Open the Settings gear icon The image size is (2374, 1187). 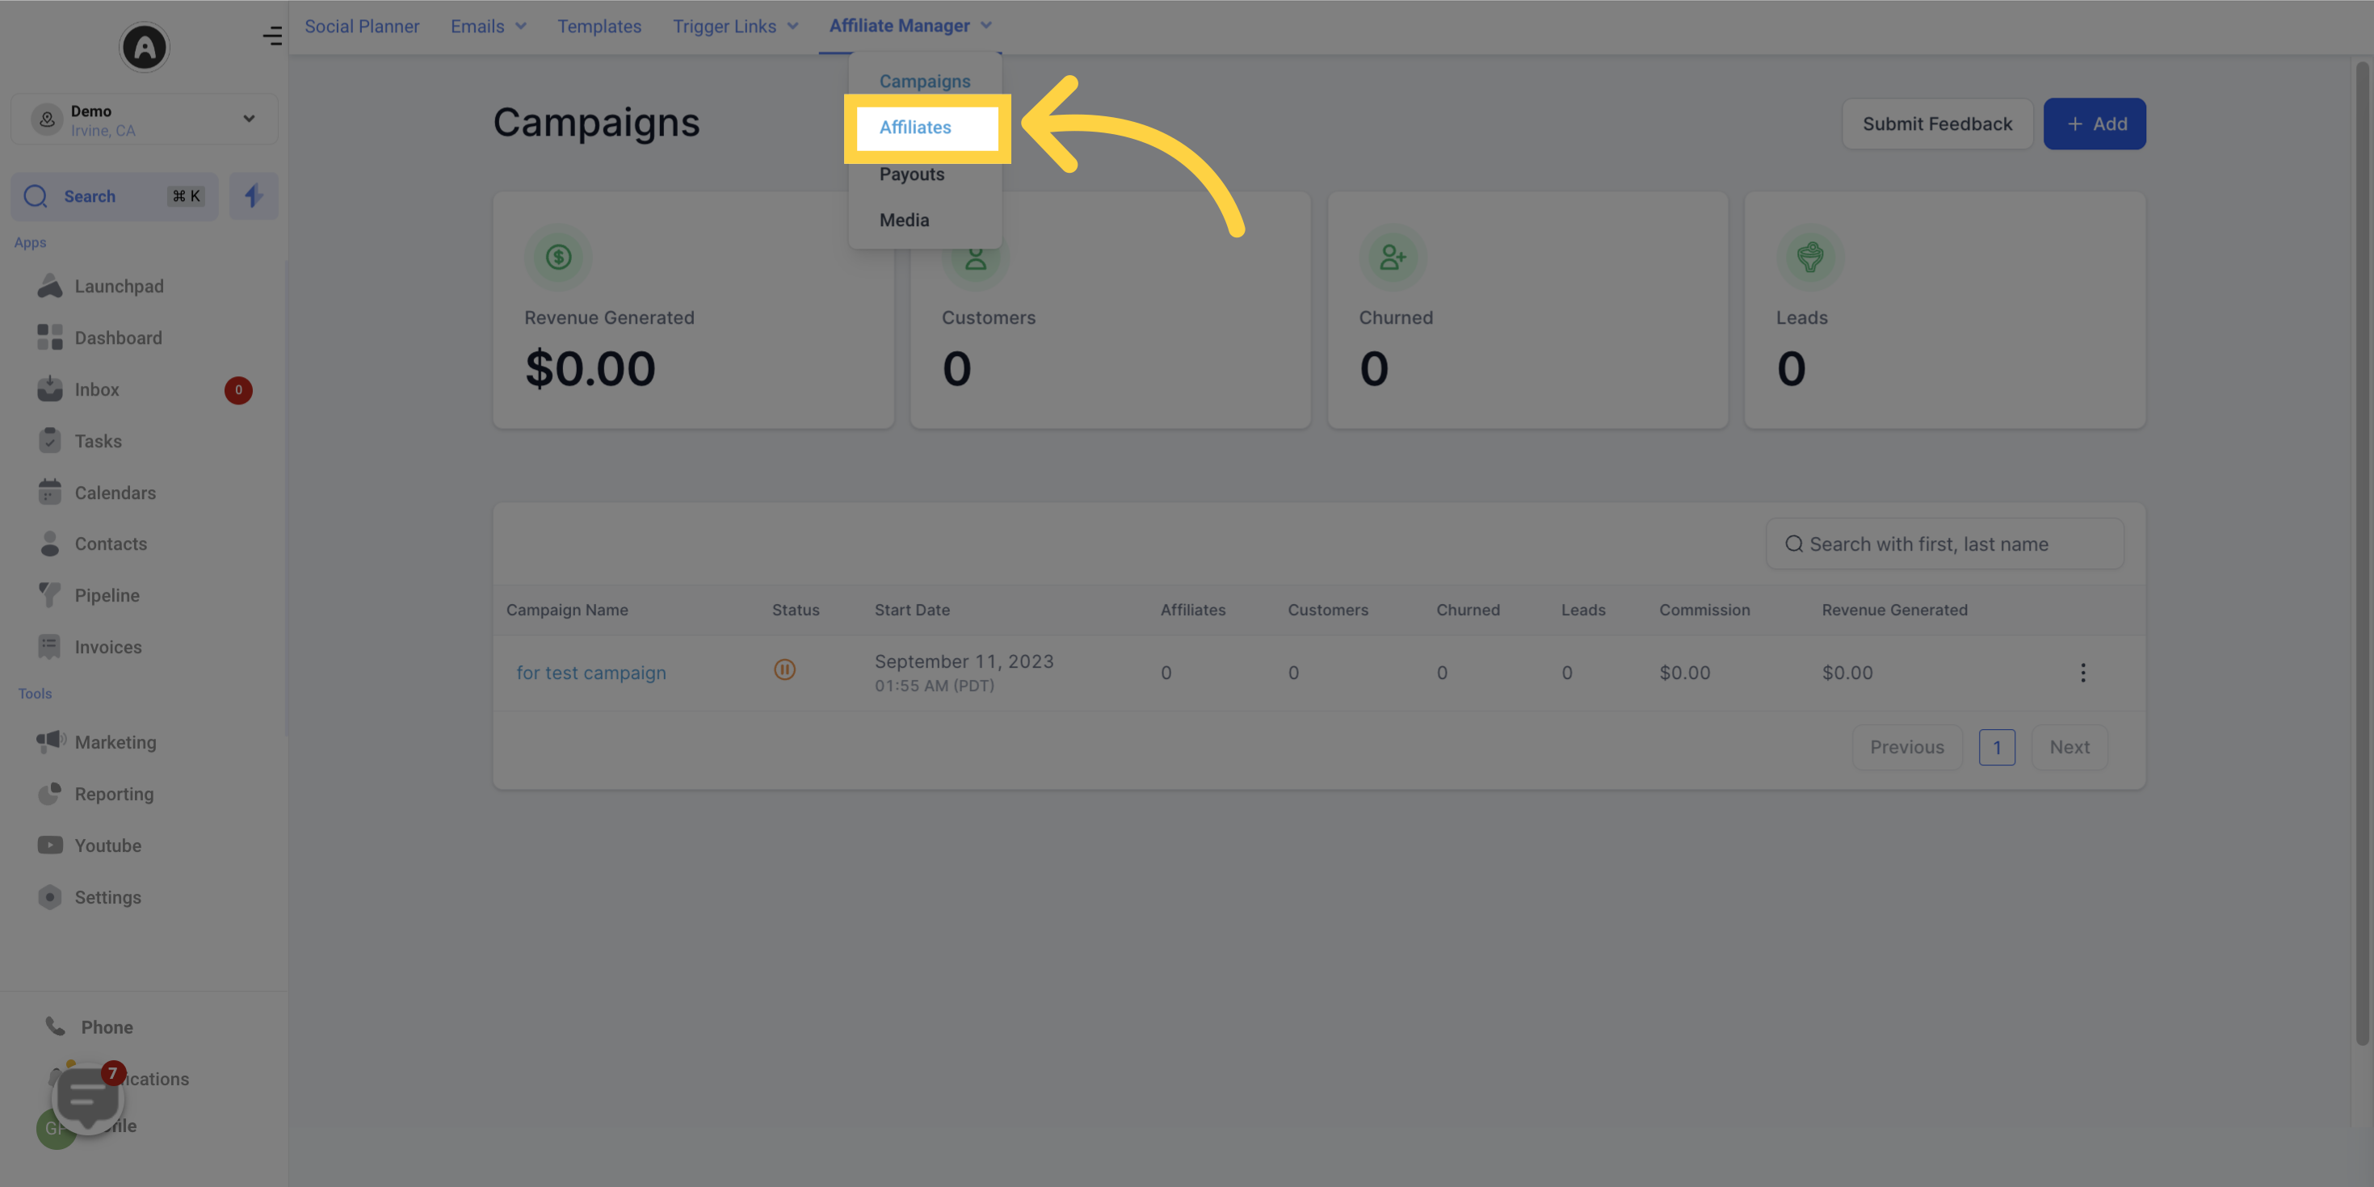pyautogui.click(x=50, y=896)
